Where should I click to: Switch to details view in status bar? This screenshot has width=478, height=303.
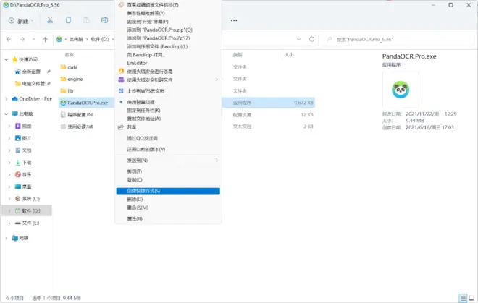click(463, 298)
